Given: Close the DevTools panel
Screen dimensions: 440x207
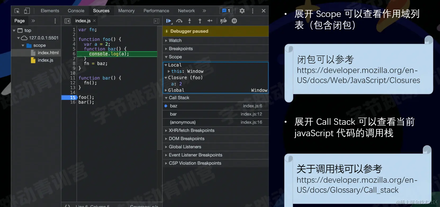Looking at the screenshot, I should pyautogui.click(x=264, y=11).
